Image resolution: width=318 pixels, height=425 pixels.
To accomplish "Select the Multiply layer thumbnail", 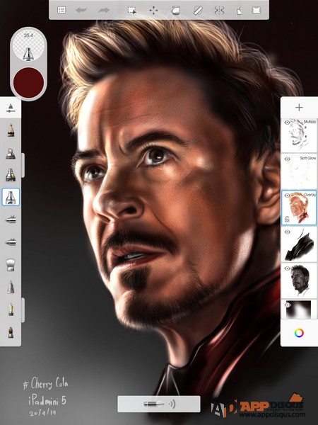I will click(299, 135).
